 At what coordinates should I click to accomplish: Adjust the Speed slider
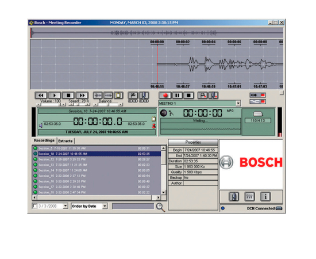[x=79, y=104]
